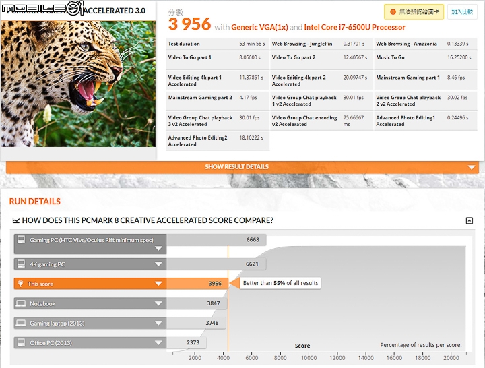The image size is (485, 368).
Task: Expand SHOW RESULT DETAILS bar
Action: pyautogui.click(x=243, y=167)
